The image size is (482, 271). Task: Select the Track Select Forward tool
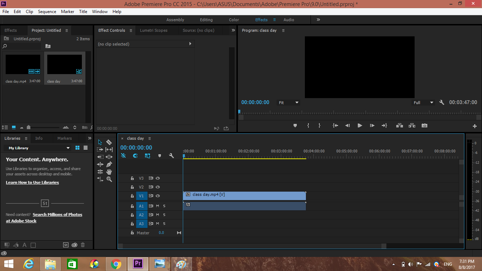click(100, 150)
